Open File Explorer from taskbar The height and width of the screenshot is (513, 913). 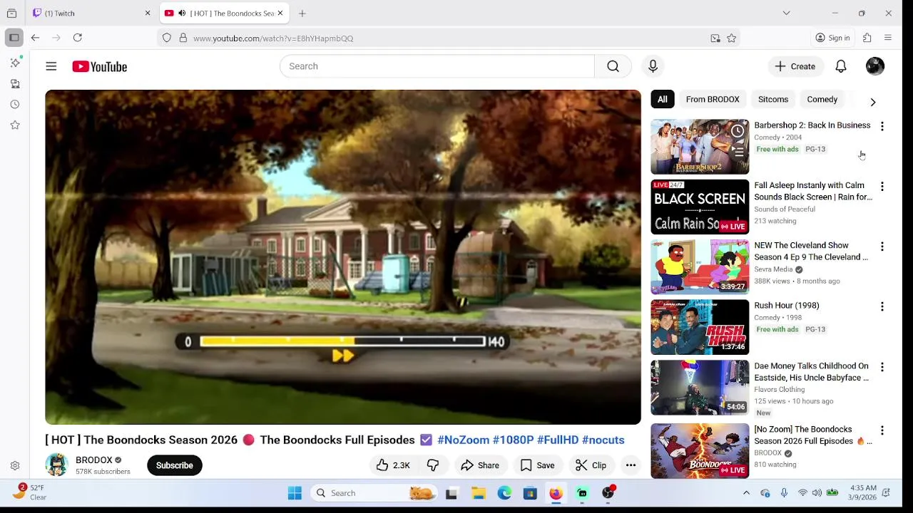478,493
